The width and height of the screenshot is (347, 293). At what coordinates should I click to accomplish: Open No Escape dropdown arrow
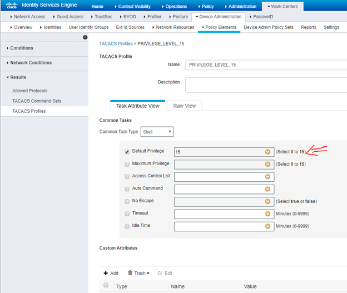coord(268,201)
